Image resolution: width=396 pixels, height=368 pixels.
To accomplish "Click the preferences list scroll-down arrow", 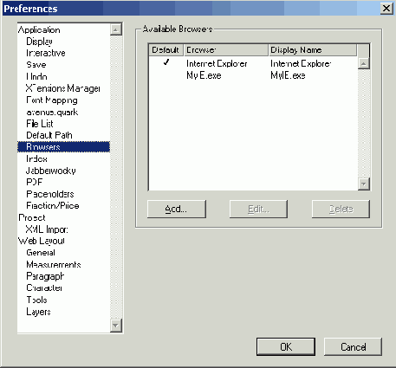I will 116,326.
